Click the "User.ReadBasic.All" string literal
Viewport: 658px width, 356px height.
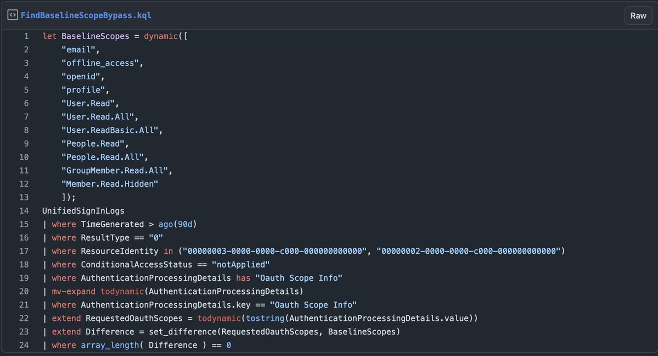pyautogui.click(x=110, y=130)
